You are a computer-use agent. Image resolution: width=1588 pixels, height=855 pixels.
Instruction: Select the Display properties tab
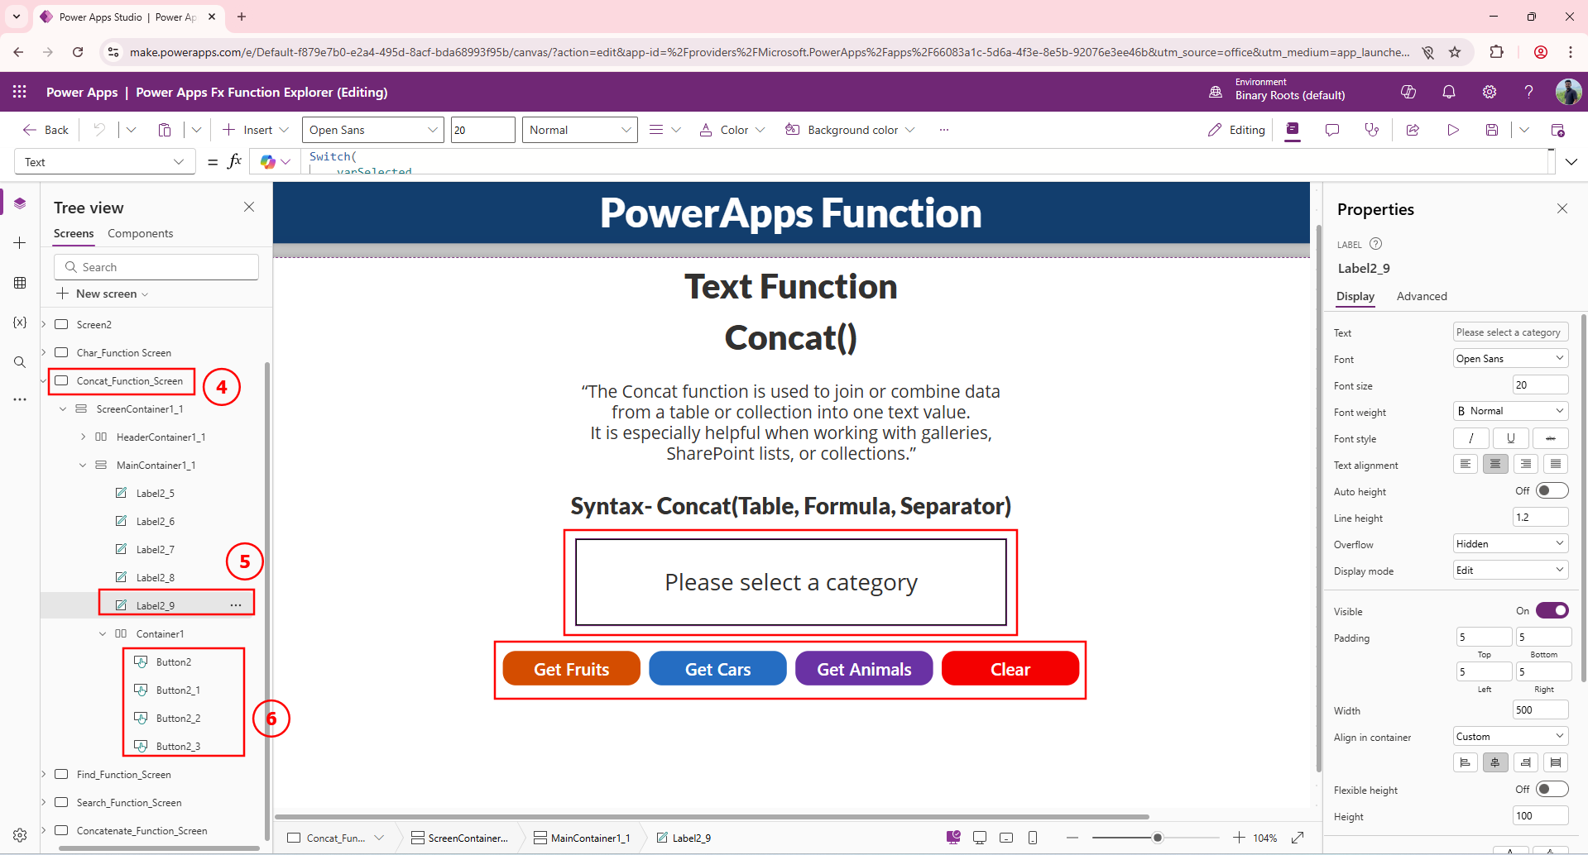[1355, 296]
